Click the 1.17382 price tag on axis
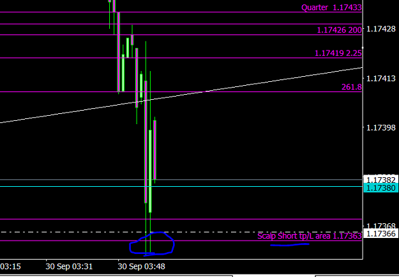Viewport: 399px width, 277px height. (381, 180)
